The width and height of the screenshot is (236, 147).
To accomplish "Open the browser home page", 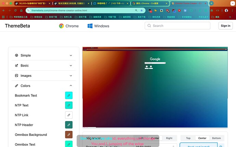I will (x=21, y=11).
